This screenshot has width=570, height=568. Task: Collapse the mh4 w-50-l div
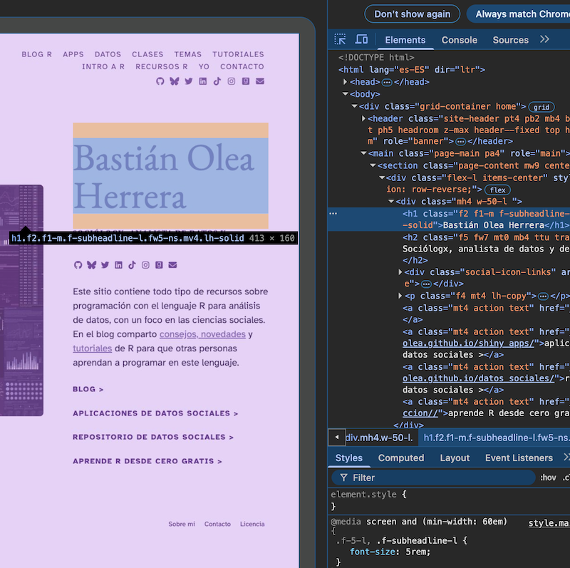[390, 201]
